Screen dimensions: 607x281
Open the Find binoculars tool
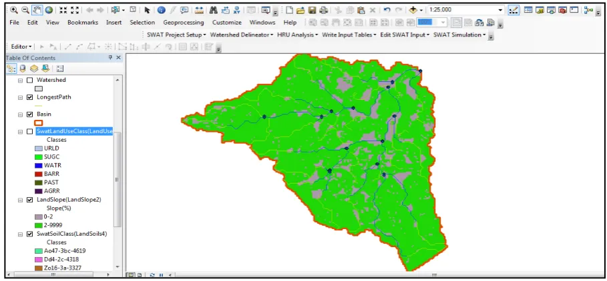tap(213, 10)
